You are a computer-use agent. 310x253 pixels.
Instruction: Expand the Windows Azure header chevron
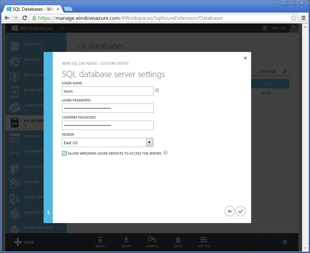(x=63, y=28)
